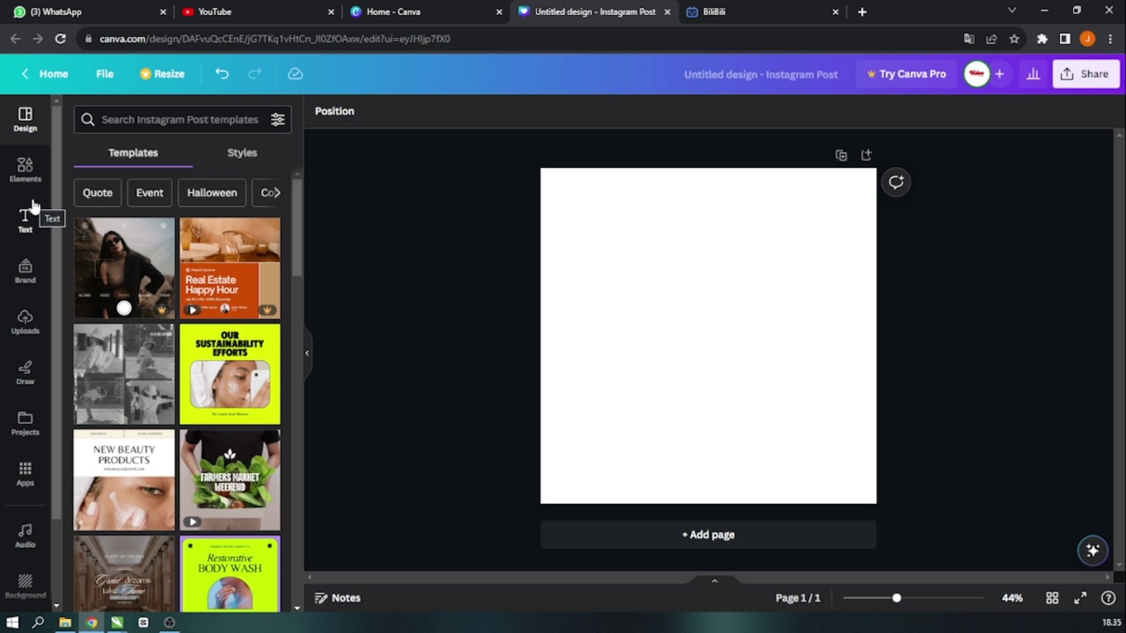Open the Projects panel
The width and height of the screenshot is (1126, 633).
pos(25,423)
